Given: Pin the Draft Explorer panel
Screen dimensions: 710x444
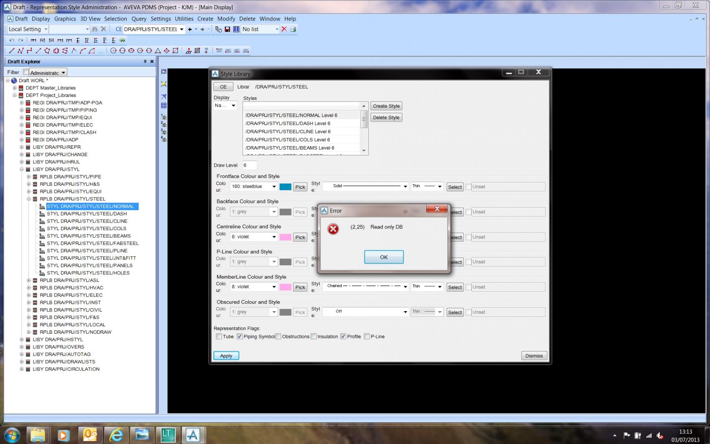Looking at the screenshot, I should point(145,61).
